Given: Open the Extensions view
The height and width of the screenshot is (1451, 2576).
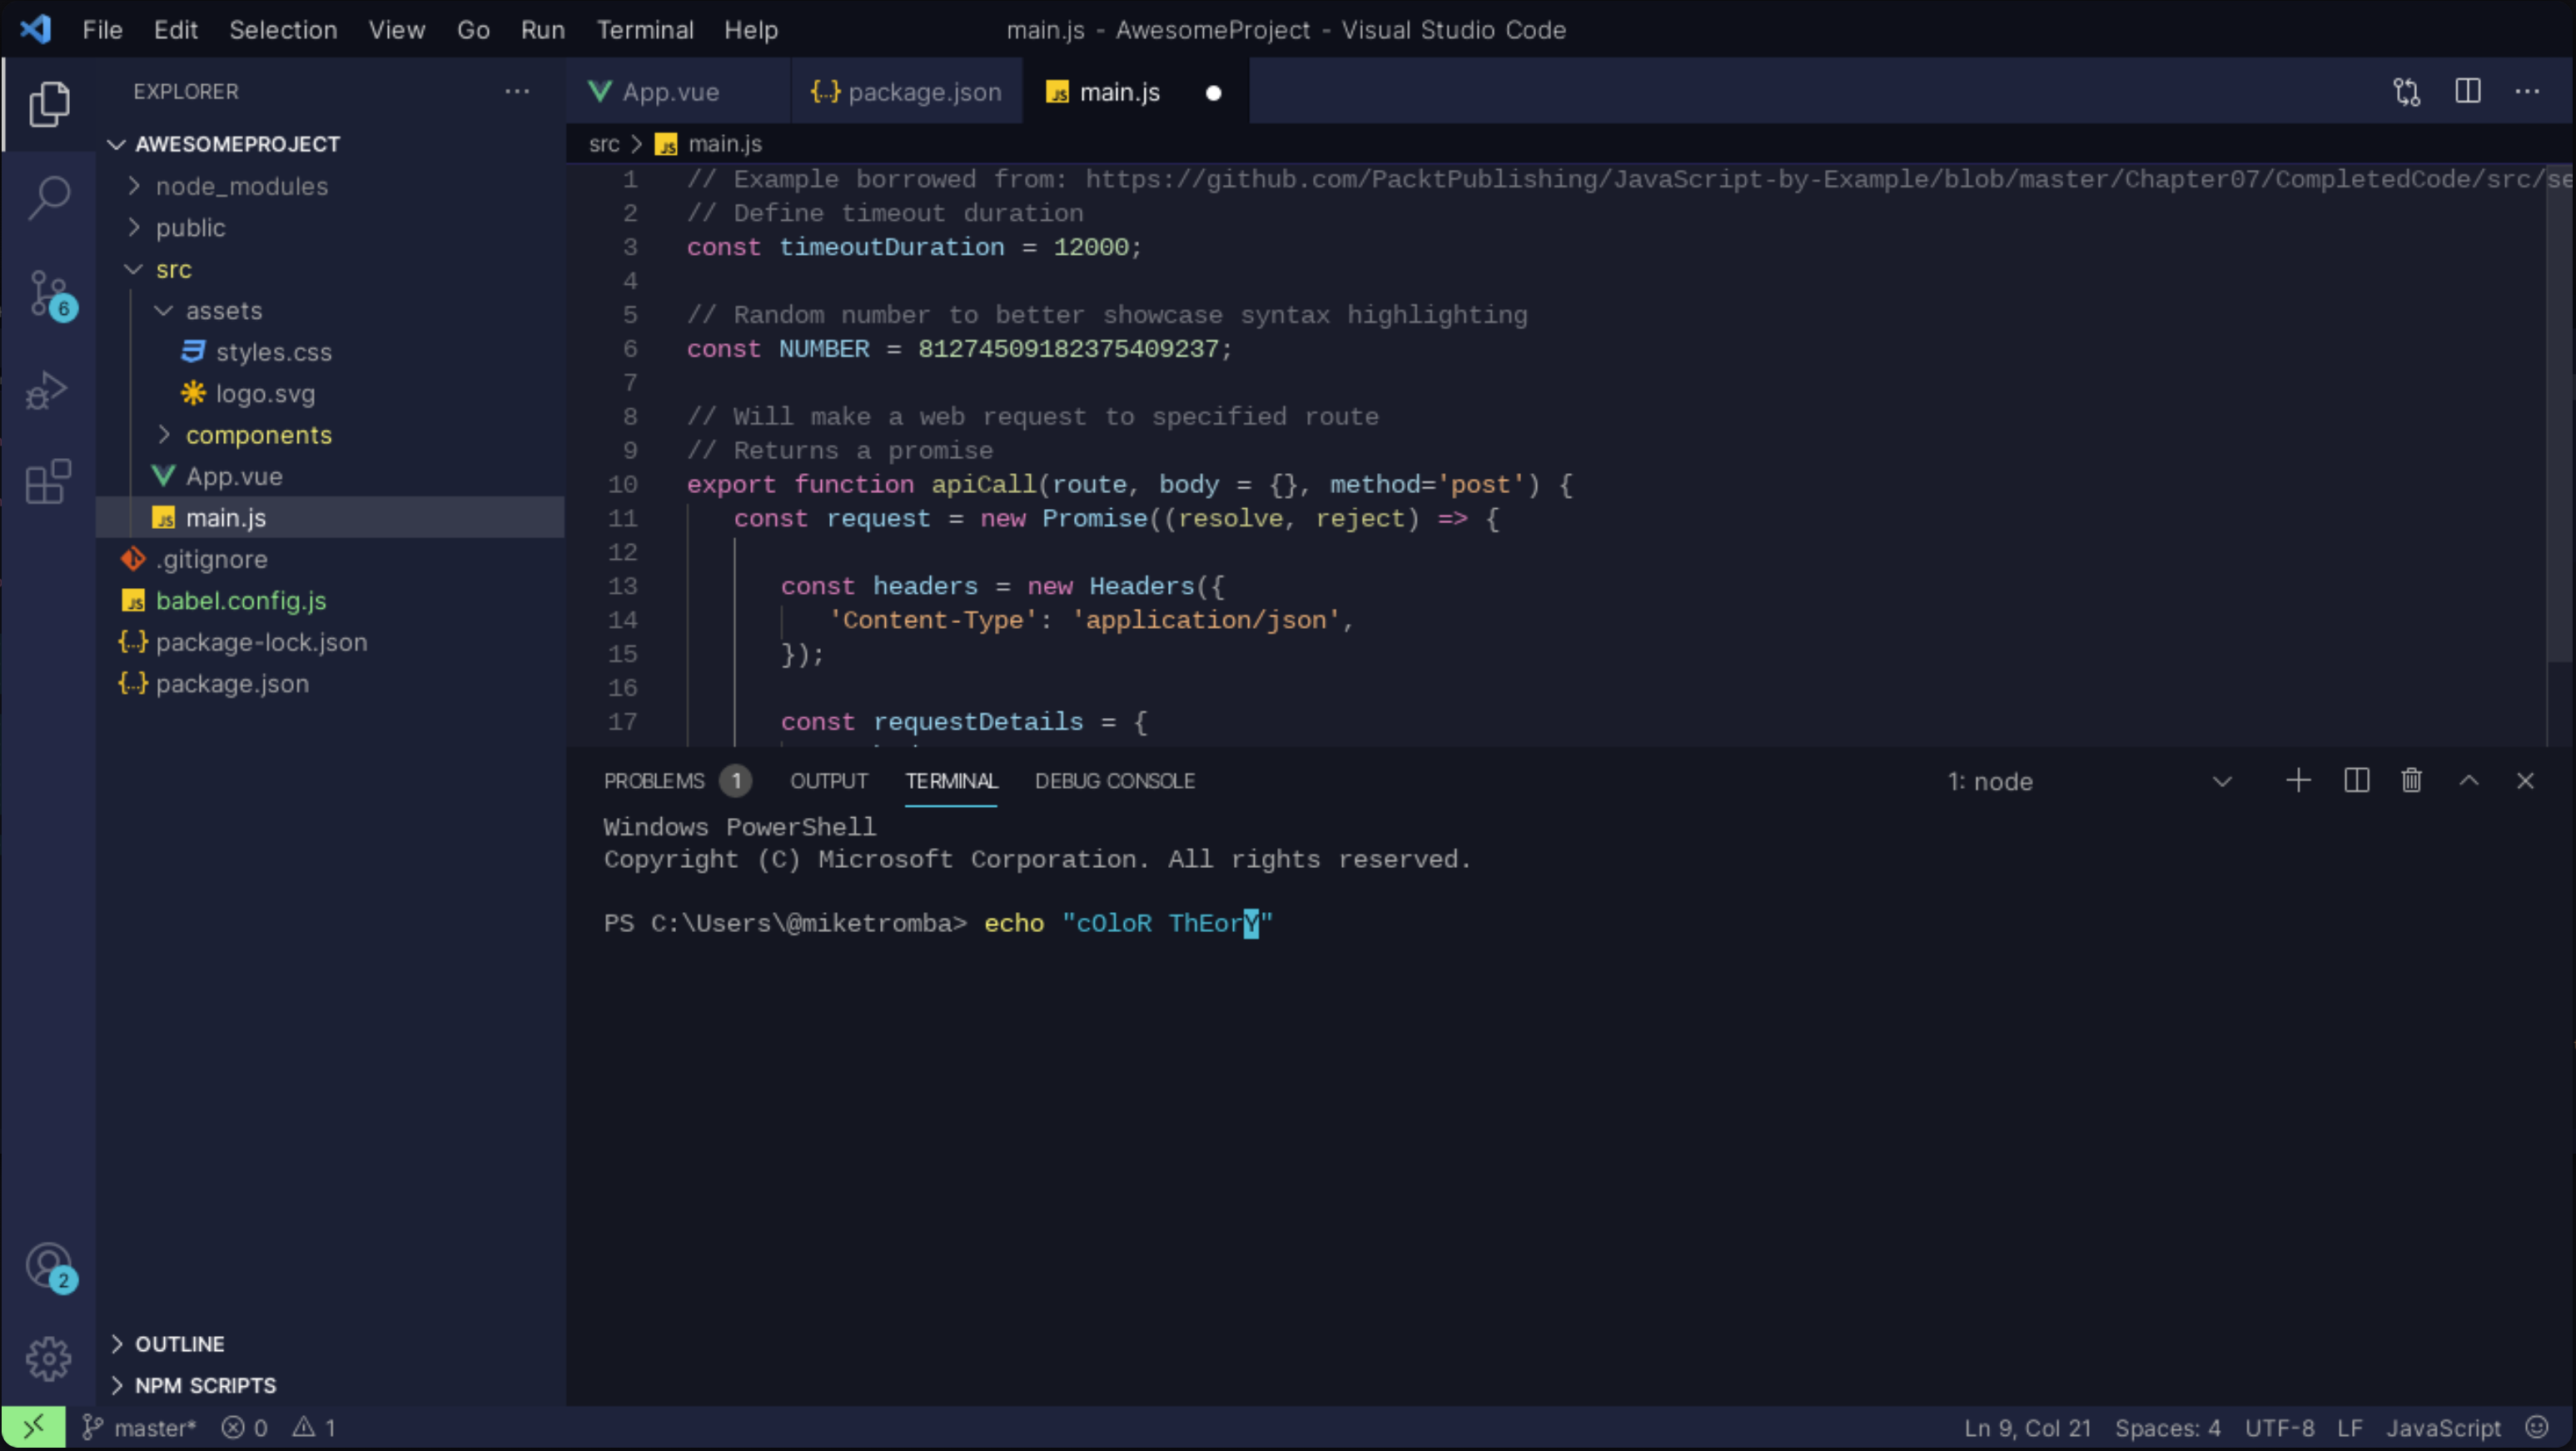Looking at the screenshot, I should click(x=48, y=482).
